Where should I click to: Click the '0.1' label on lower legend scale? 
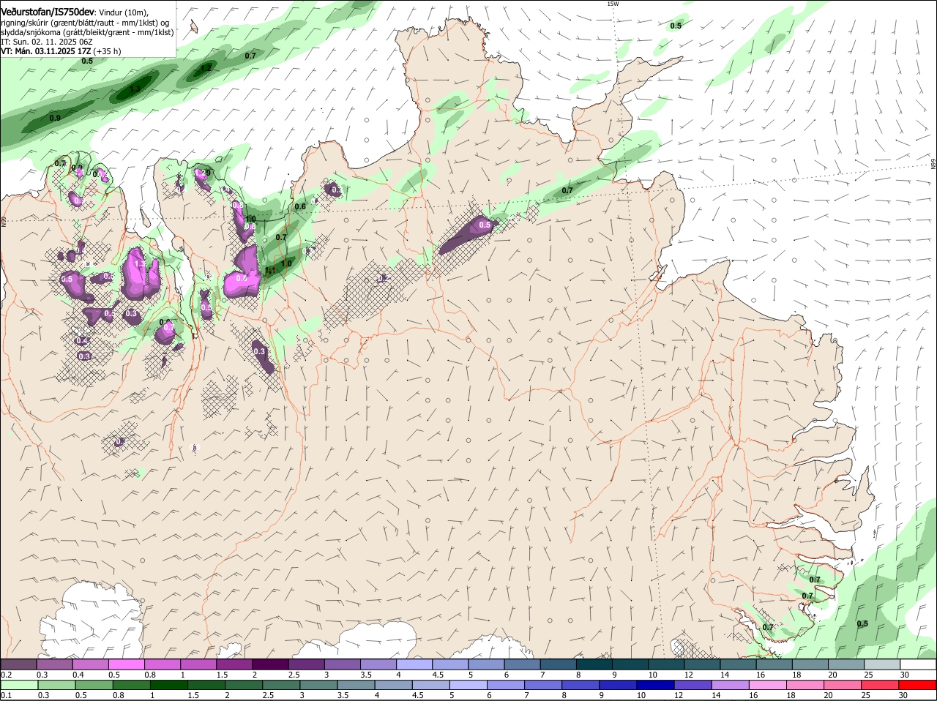[x=6, y=695]
